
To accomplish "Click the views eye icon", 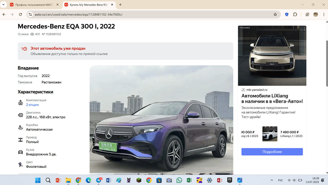I will point(32,34).
